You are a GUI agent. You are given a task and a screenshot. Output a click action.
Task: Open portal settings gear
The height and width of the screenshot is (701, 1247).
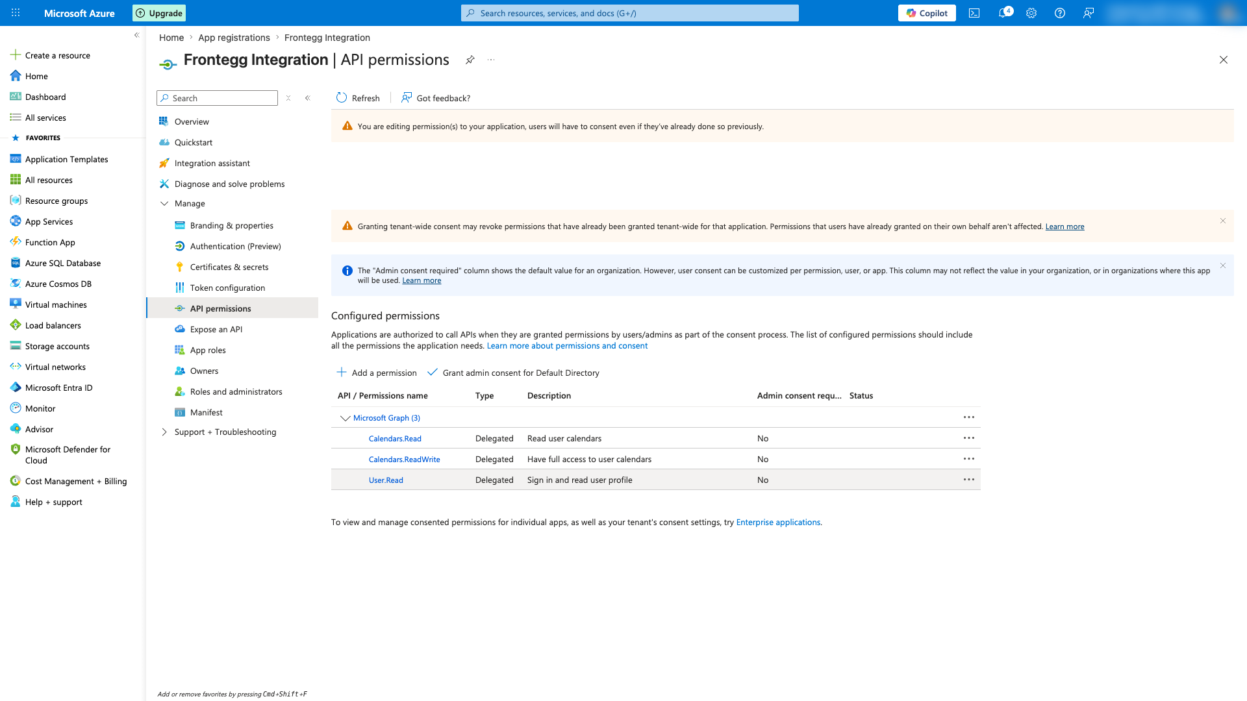pyautogui.click(x=1031, y=13)
